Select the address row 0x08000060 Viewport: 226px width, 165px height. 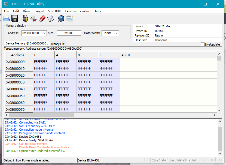tap(19, 103)
